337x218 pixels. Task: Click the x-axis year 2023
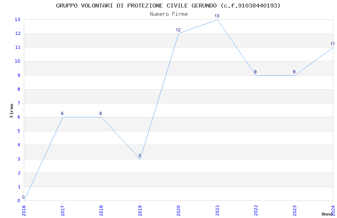tap(295, 211)
